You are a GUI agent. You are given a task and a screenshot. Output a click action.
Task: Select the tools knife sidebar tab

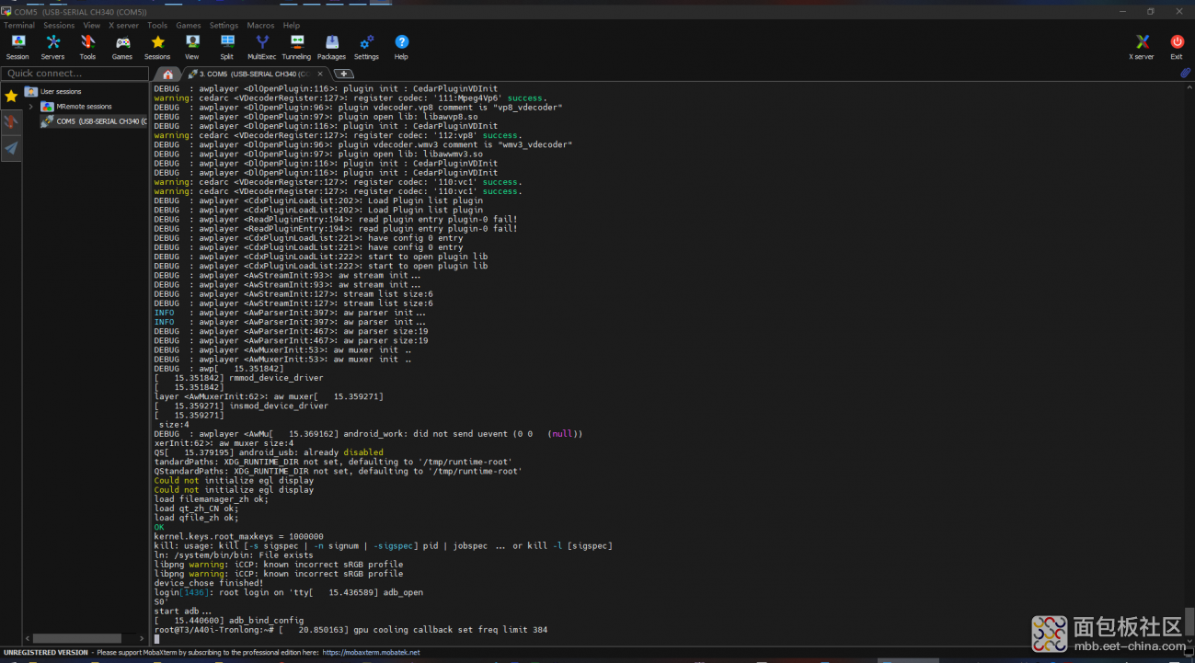(11, 121)
